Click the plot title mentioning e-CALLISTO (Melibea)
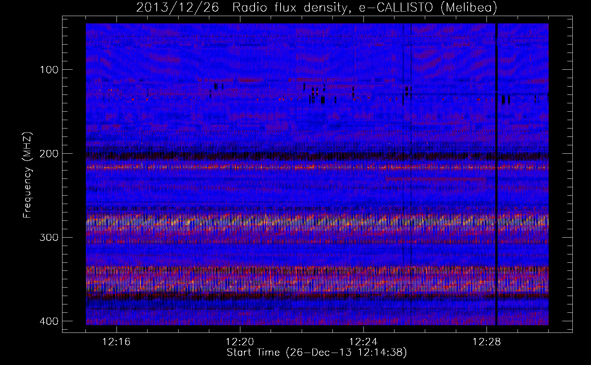This screenshot has height=365, width=591. 317,7
